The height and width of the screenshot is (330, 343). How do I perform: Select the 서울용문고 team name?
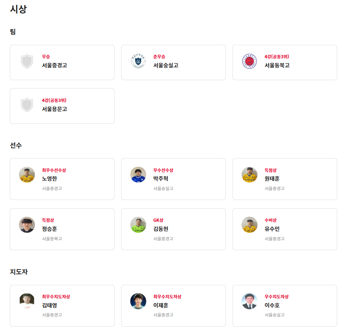55,109
